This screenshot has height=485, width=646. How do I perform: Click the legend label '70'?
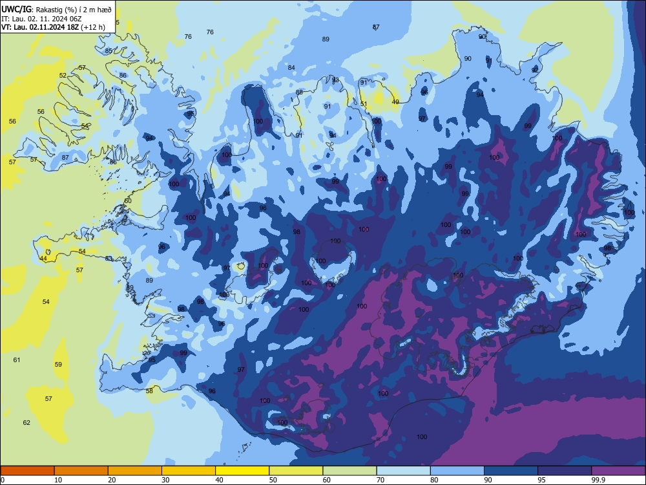pos(380,480)
